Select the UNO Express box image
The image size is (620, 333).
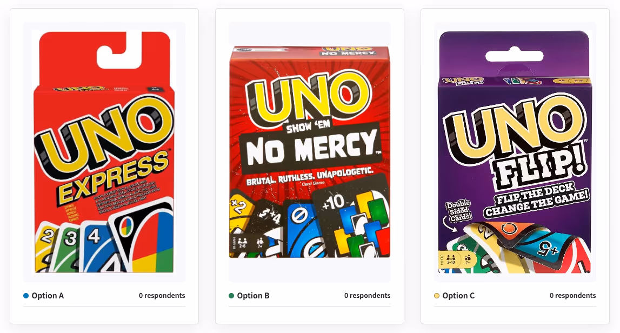[104, 152]
